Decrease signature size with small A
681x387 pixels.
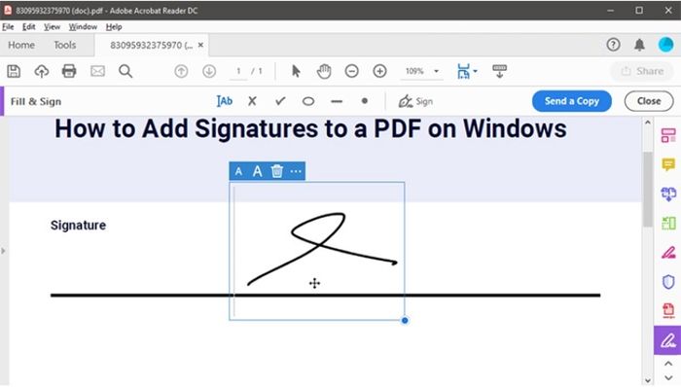[x=238, y=171]
